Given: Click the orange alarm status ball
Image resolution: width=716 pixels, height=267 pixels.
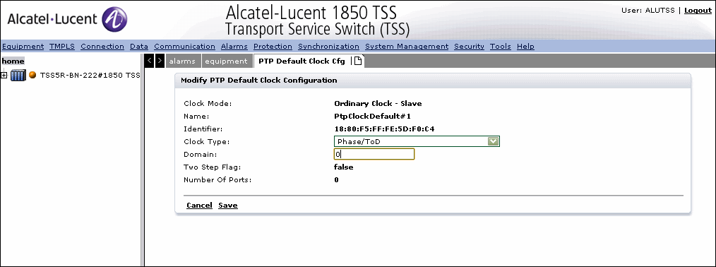Looking at the screenshot, I should (32, 75).
